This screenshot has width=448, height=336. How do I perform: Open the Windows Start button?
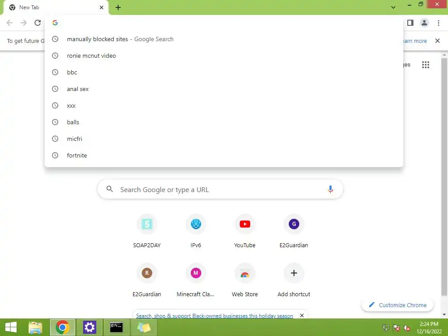pos(11,327)
